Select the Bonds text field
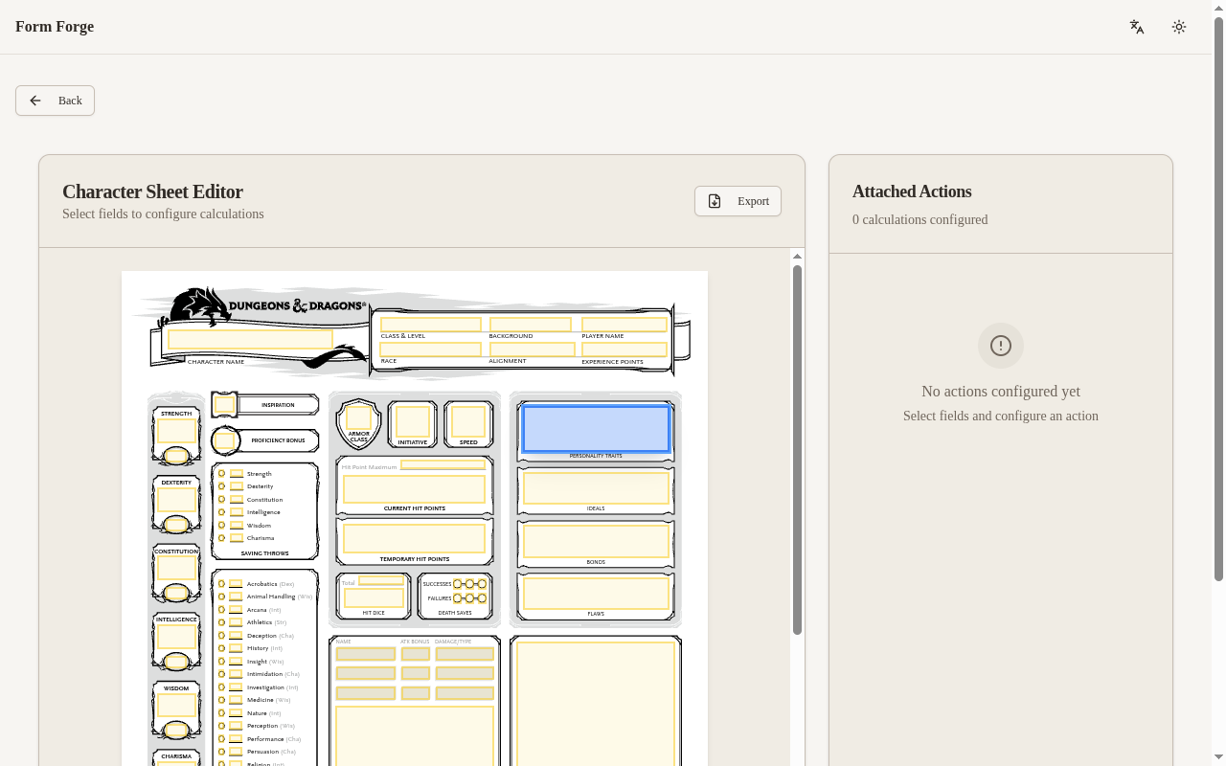1226x766 pixels. 596,541
